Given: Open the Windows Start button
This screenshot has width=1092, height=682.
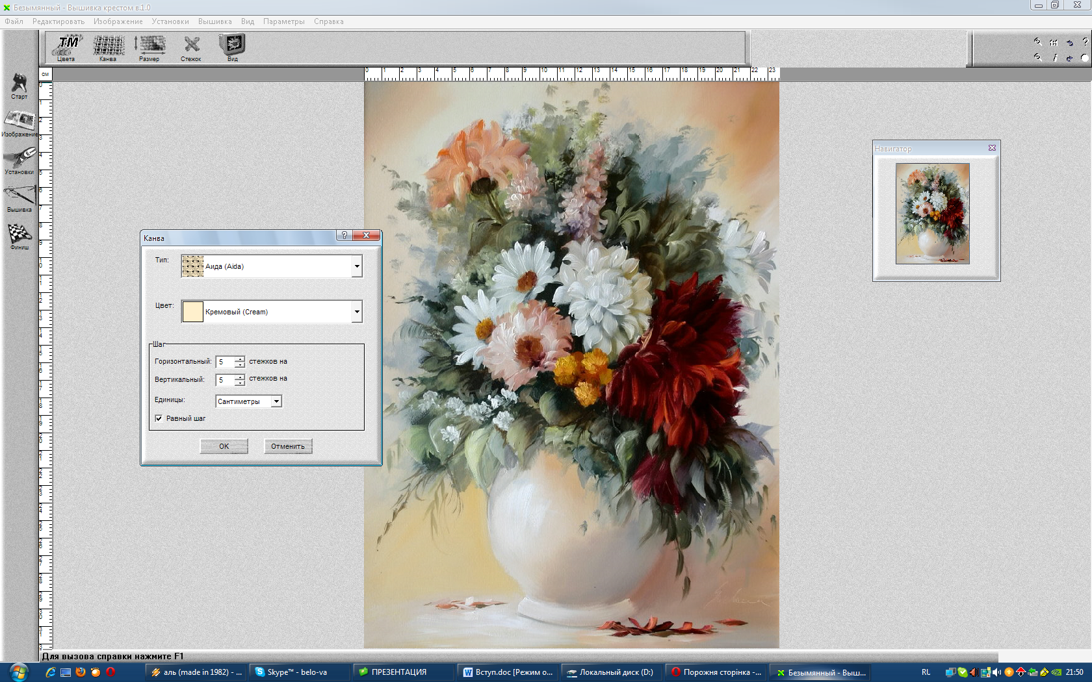Looking at the screenshot, I should [18, 672].
